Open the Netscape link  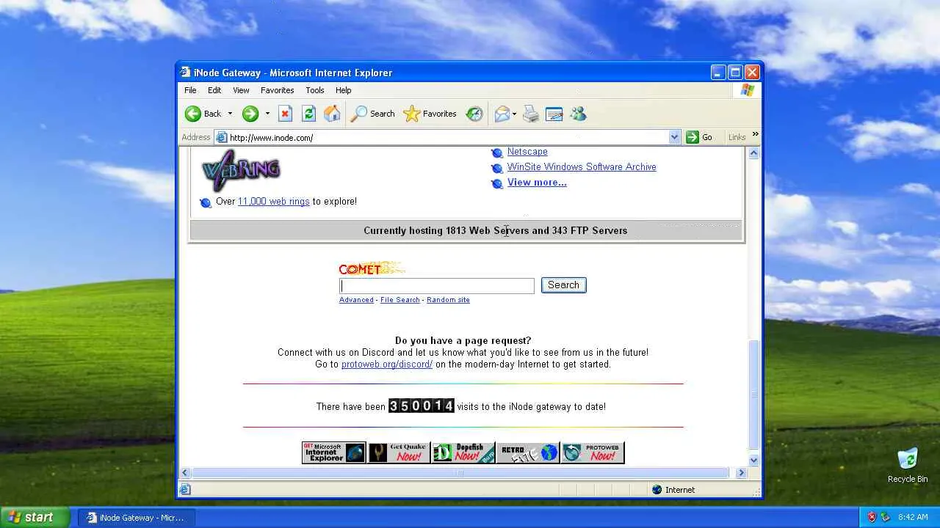click(527, 152)
